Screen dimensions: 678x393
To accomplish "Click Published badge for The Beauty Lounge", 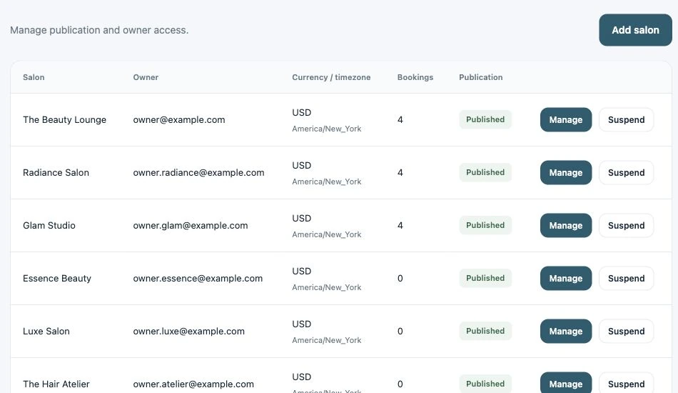I will [485, 119].
